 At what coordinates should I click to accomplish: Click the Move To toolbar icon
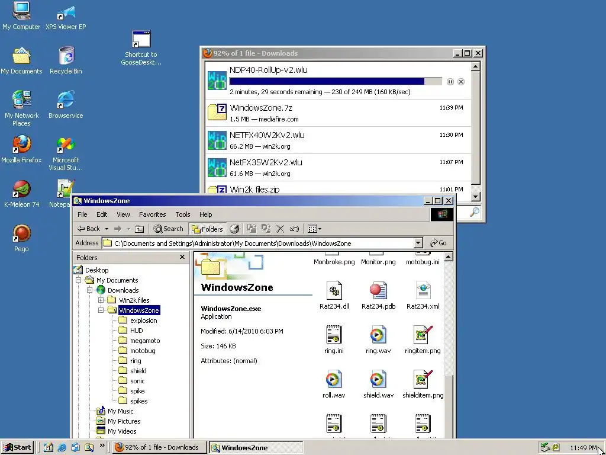(252, 229)
